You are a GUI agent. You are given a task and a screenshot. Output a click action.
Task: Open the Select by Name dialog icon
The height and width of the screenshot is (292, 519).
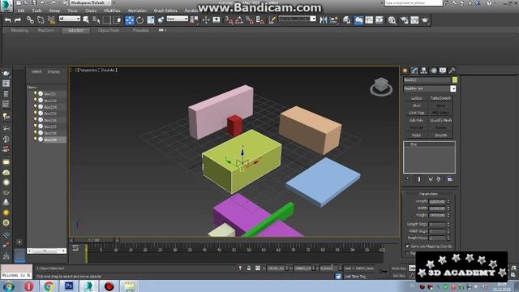pyautogui.click(x=97, y=20)
